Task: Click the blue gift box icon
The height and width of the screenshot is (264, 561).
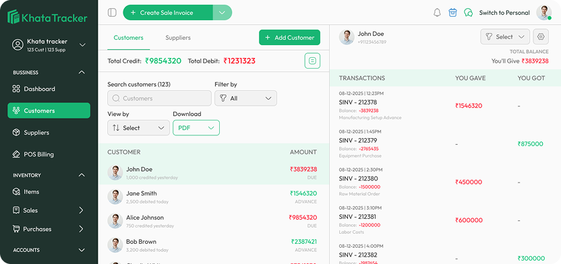Action: click(x=452, y=13)
